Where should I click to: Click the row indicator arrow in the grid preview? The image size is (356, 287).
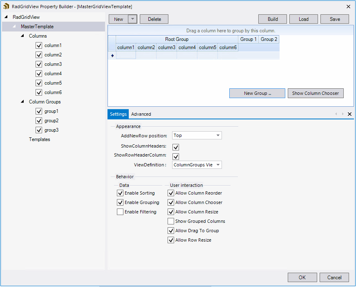(112, 55)
